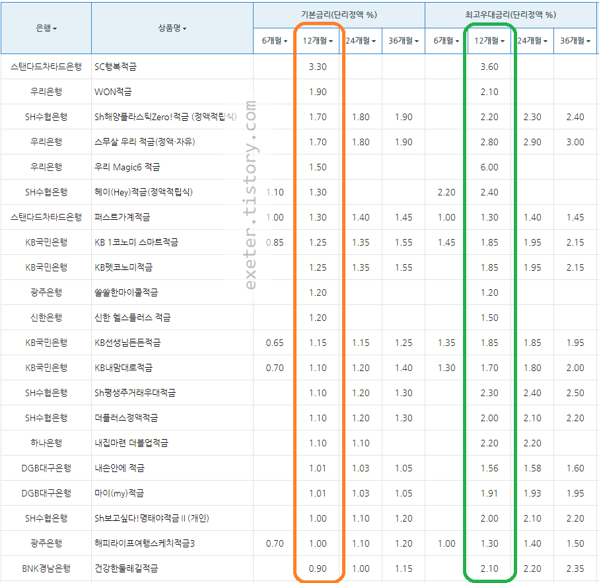Screen dimensions: 599x583
Task: Sort by the 은행 column header
Action: [46, 28]
